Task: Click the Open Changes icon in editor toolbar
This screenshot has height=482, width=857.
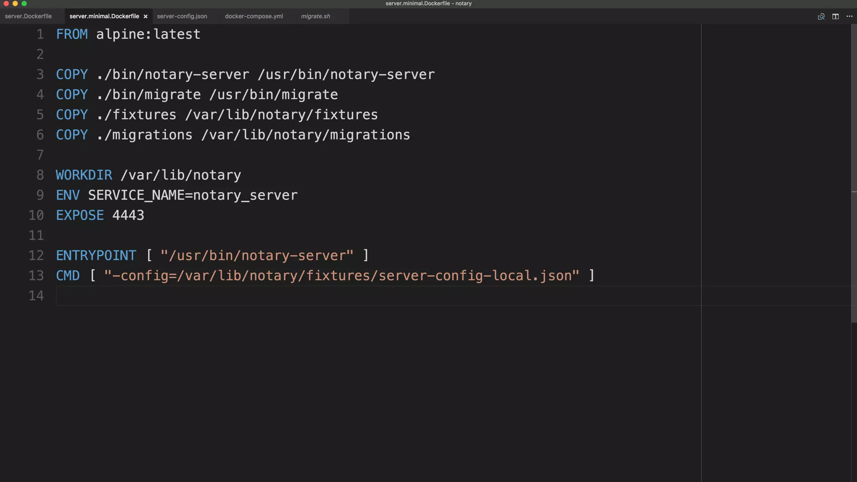Action: pyautogui.click(x=821, y=16)
